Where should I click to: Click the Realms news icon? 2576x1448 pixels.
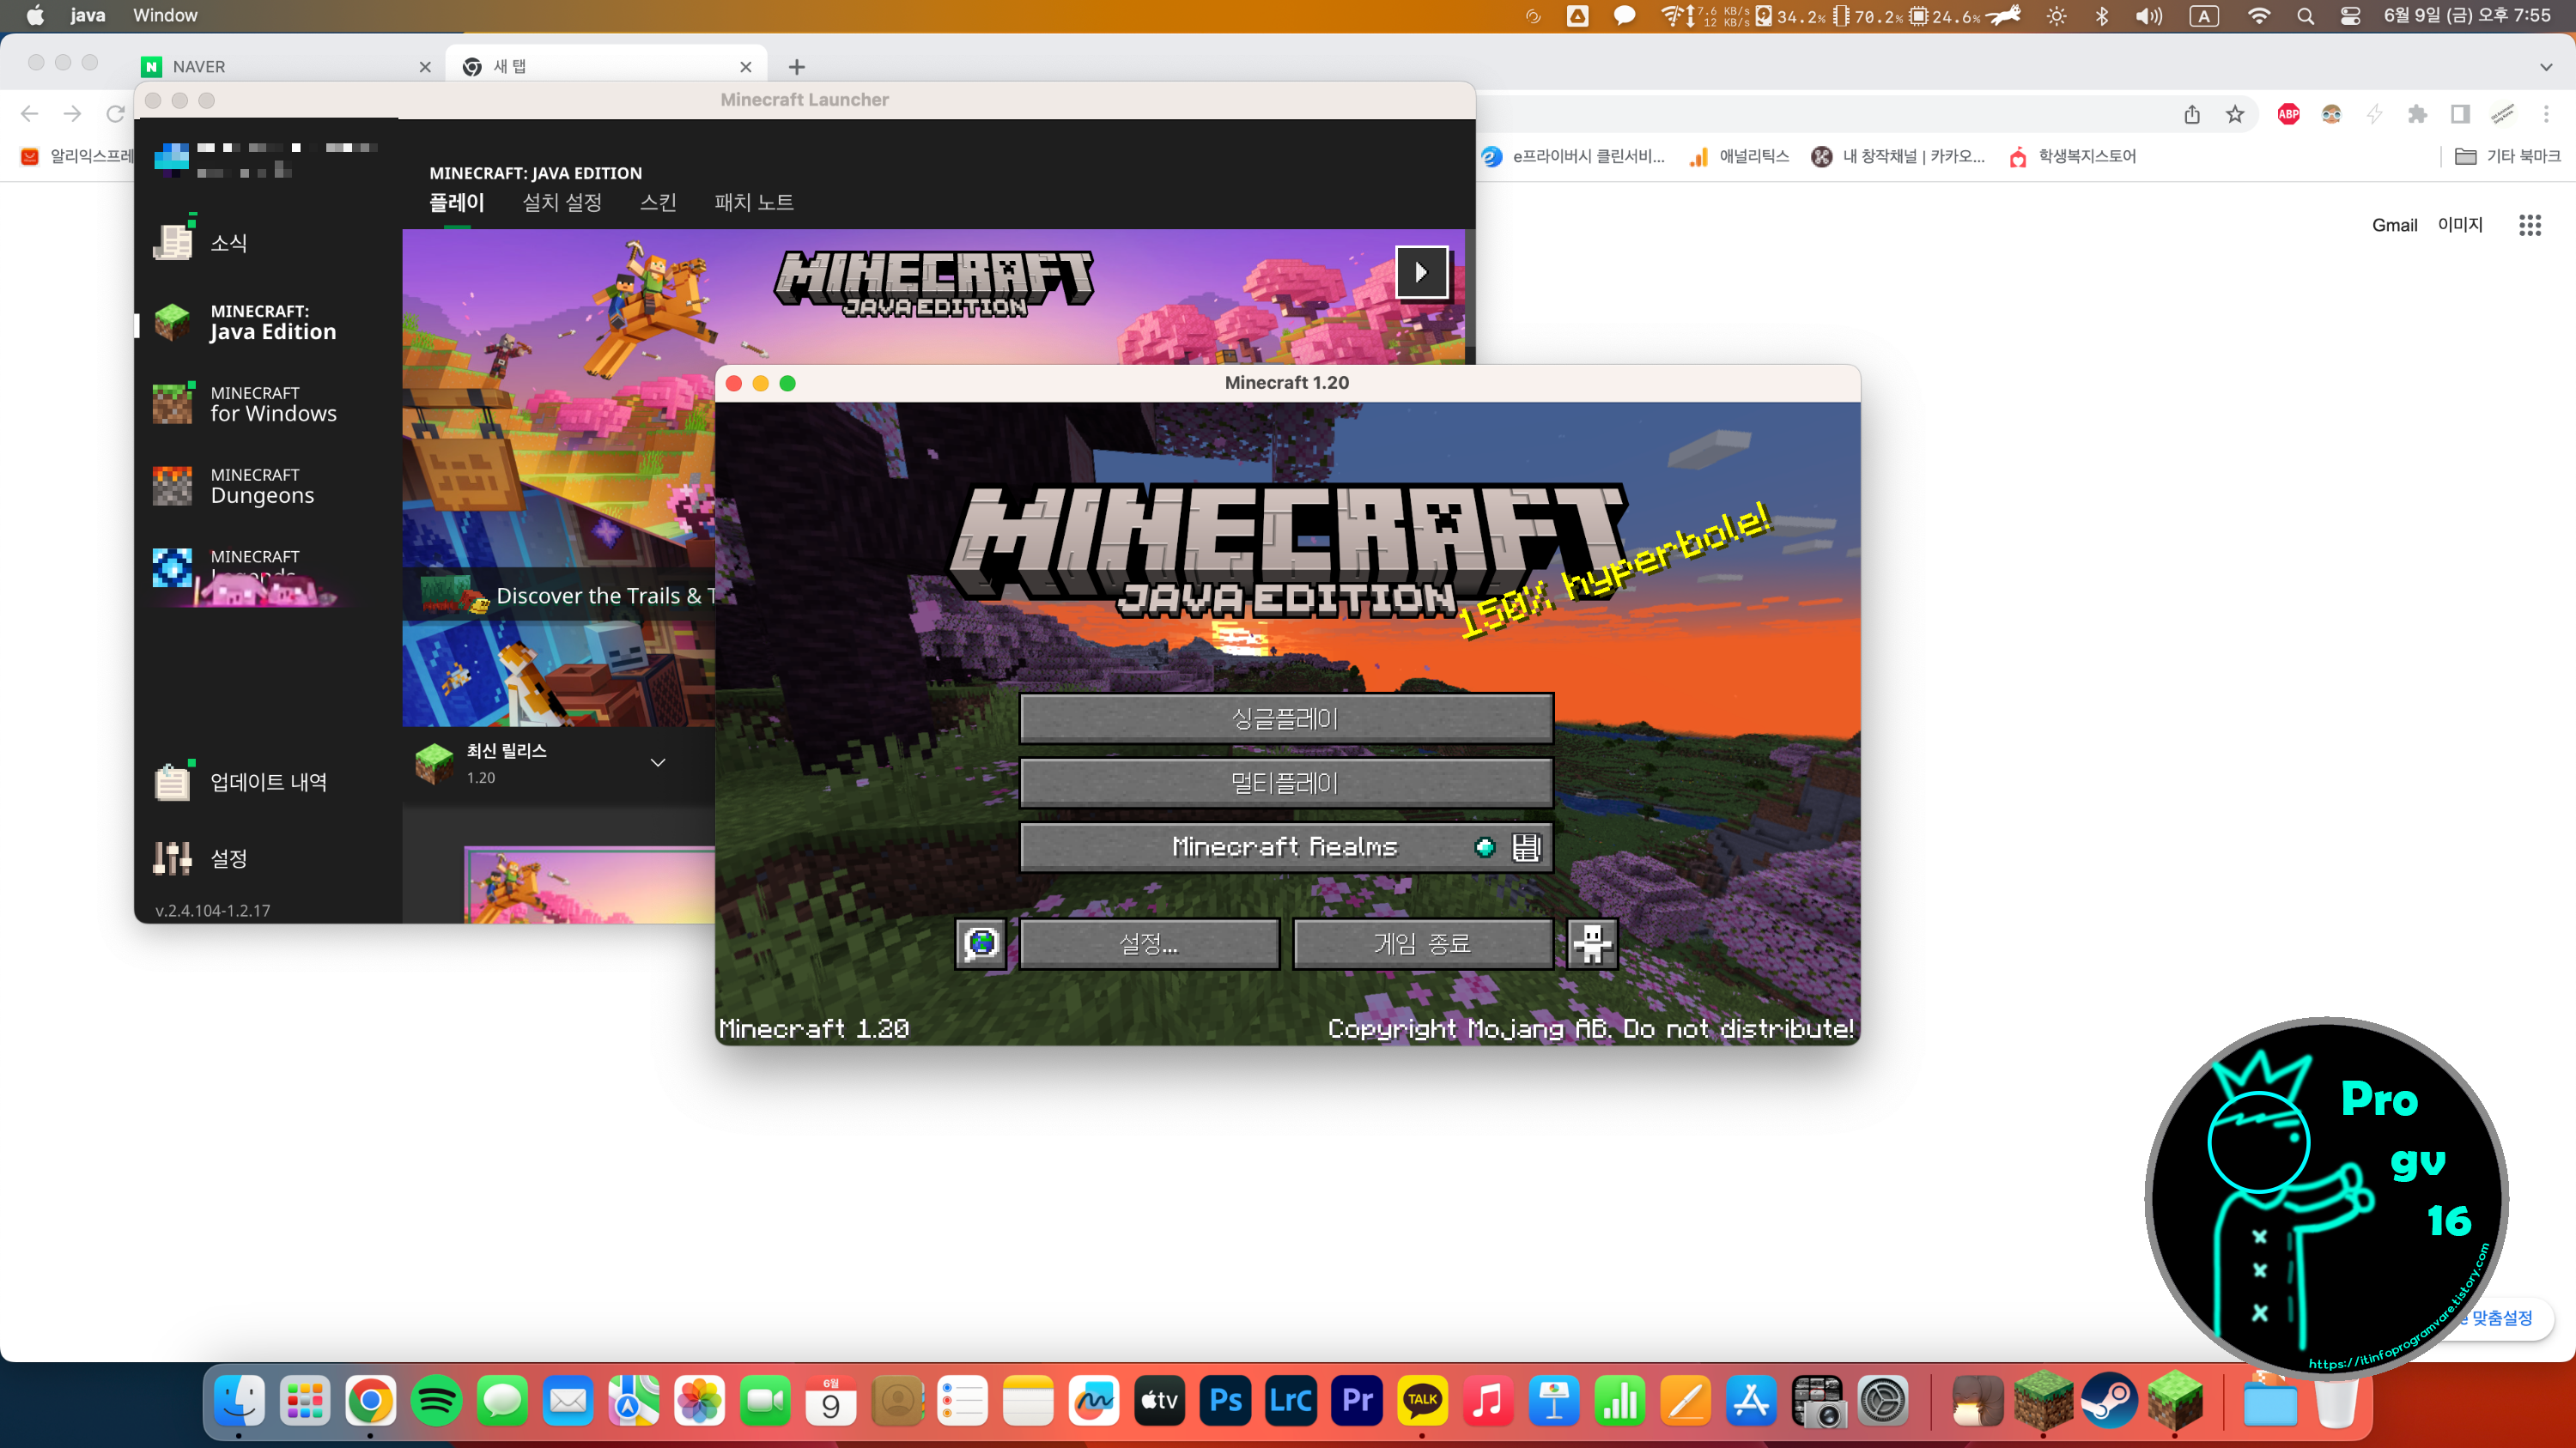[1526, 847]
